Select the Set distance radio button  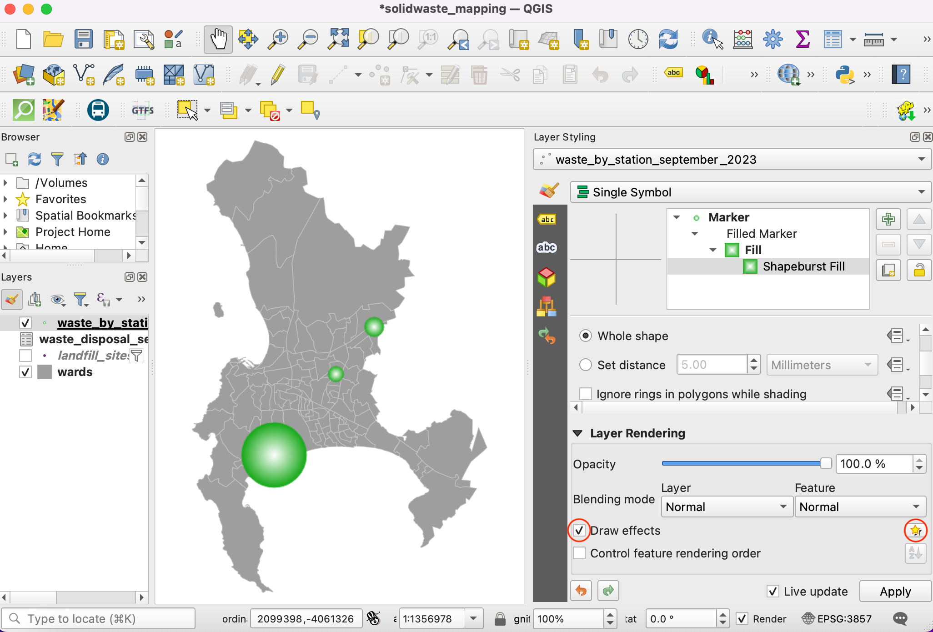586,365
